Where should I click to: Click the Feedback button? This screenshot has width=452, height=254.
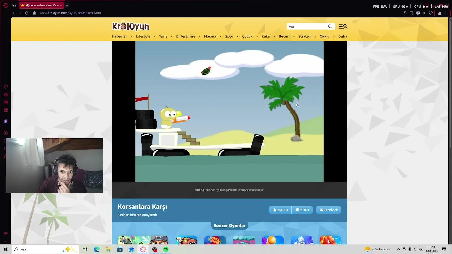(328, 210)
